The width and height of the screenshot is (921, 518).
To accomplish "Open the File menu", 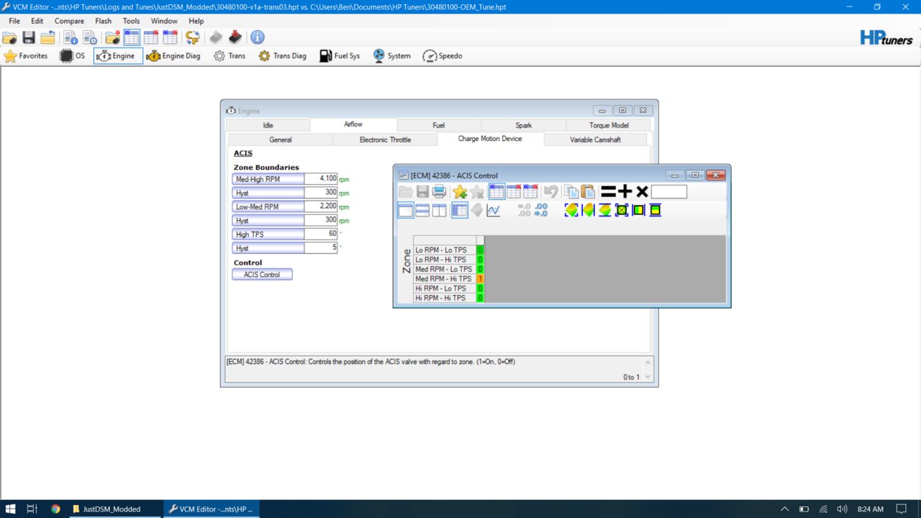I will [14, 21].
